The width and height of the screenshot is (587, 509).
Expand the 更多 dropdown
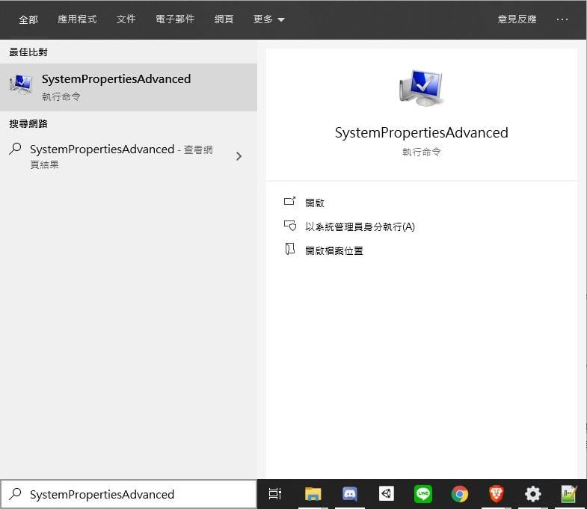pyautogui.click(x=268, y=19)
